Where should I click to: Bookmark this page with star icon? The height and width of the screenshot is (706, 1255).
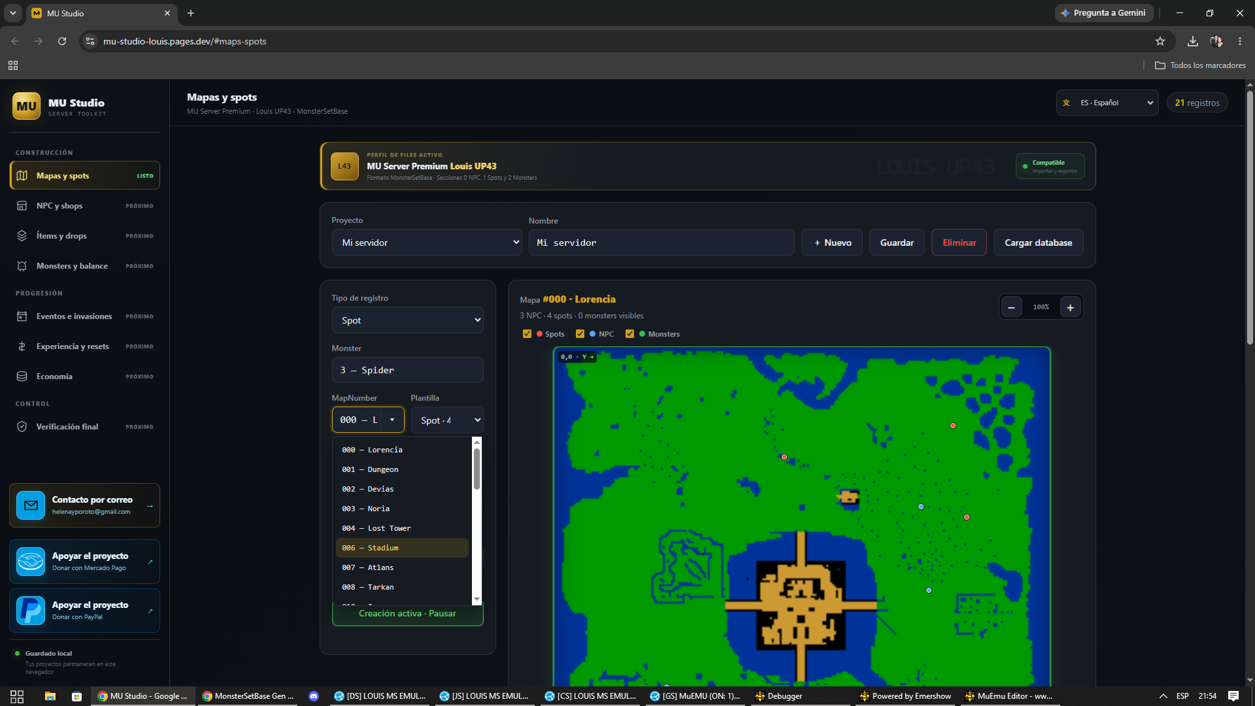point(1160,41)
